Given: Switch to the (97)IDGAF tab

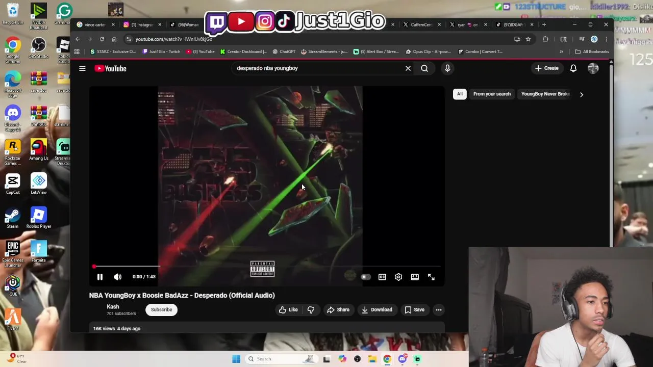Looking at the screenshot, I should point(514,24).
